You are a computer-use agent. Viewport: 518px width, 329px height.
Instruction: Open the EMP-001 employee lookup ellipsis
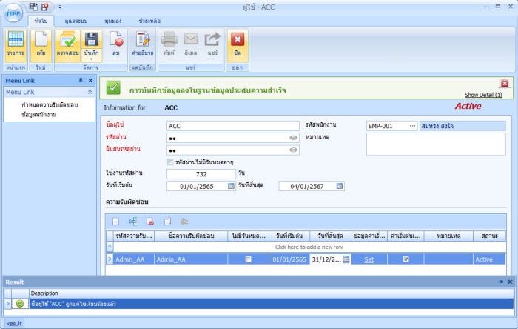pos(412,126)
